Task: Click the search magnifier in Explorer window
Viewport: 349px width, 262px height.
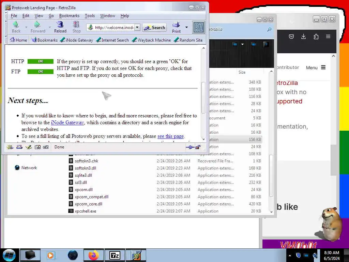Action: [x=269, y=29]
